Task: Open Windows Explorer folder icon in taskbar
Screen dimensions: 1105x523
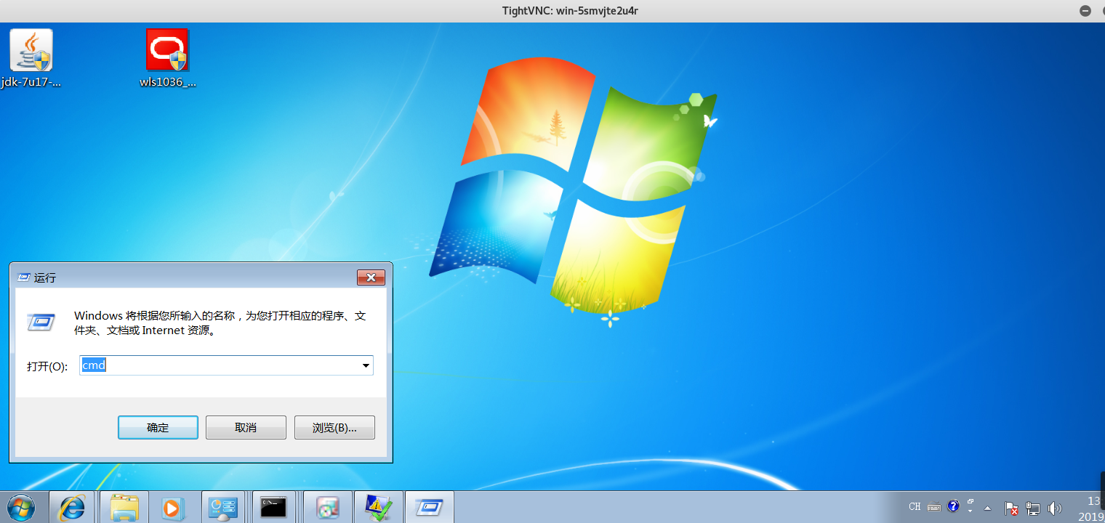Action: (x=124, y=507)
